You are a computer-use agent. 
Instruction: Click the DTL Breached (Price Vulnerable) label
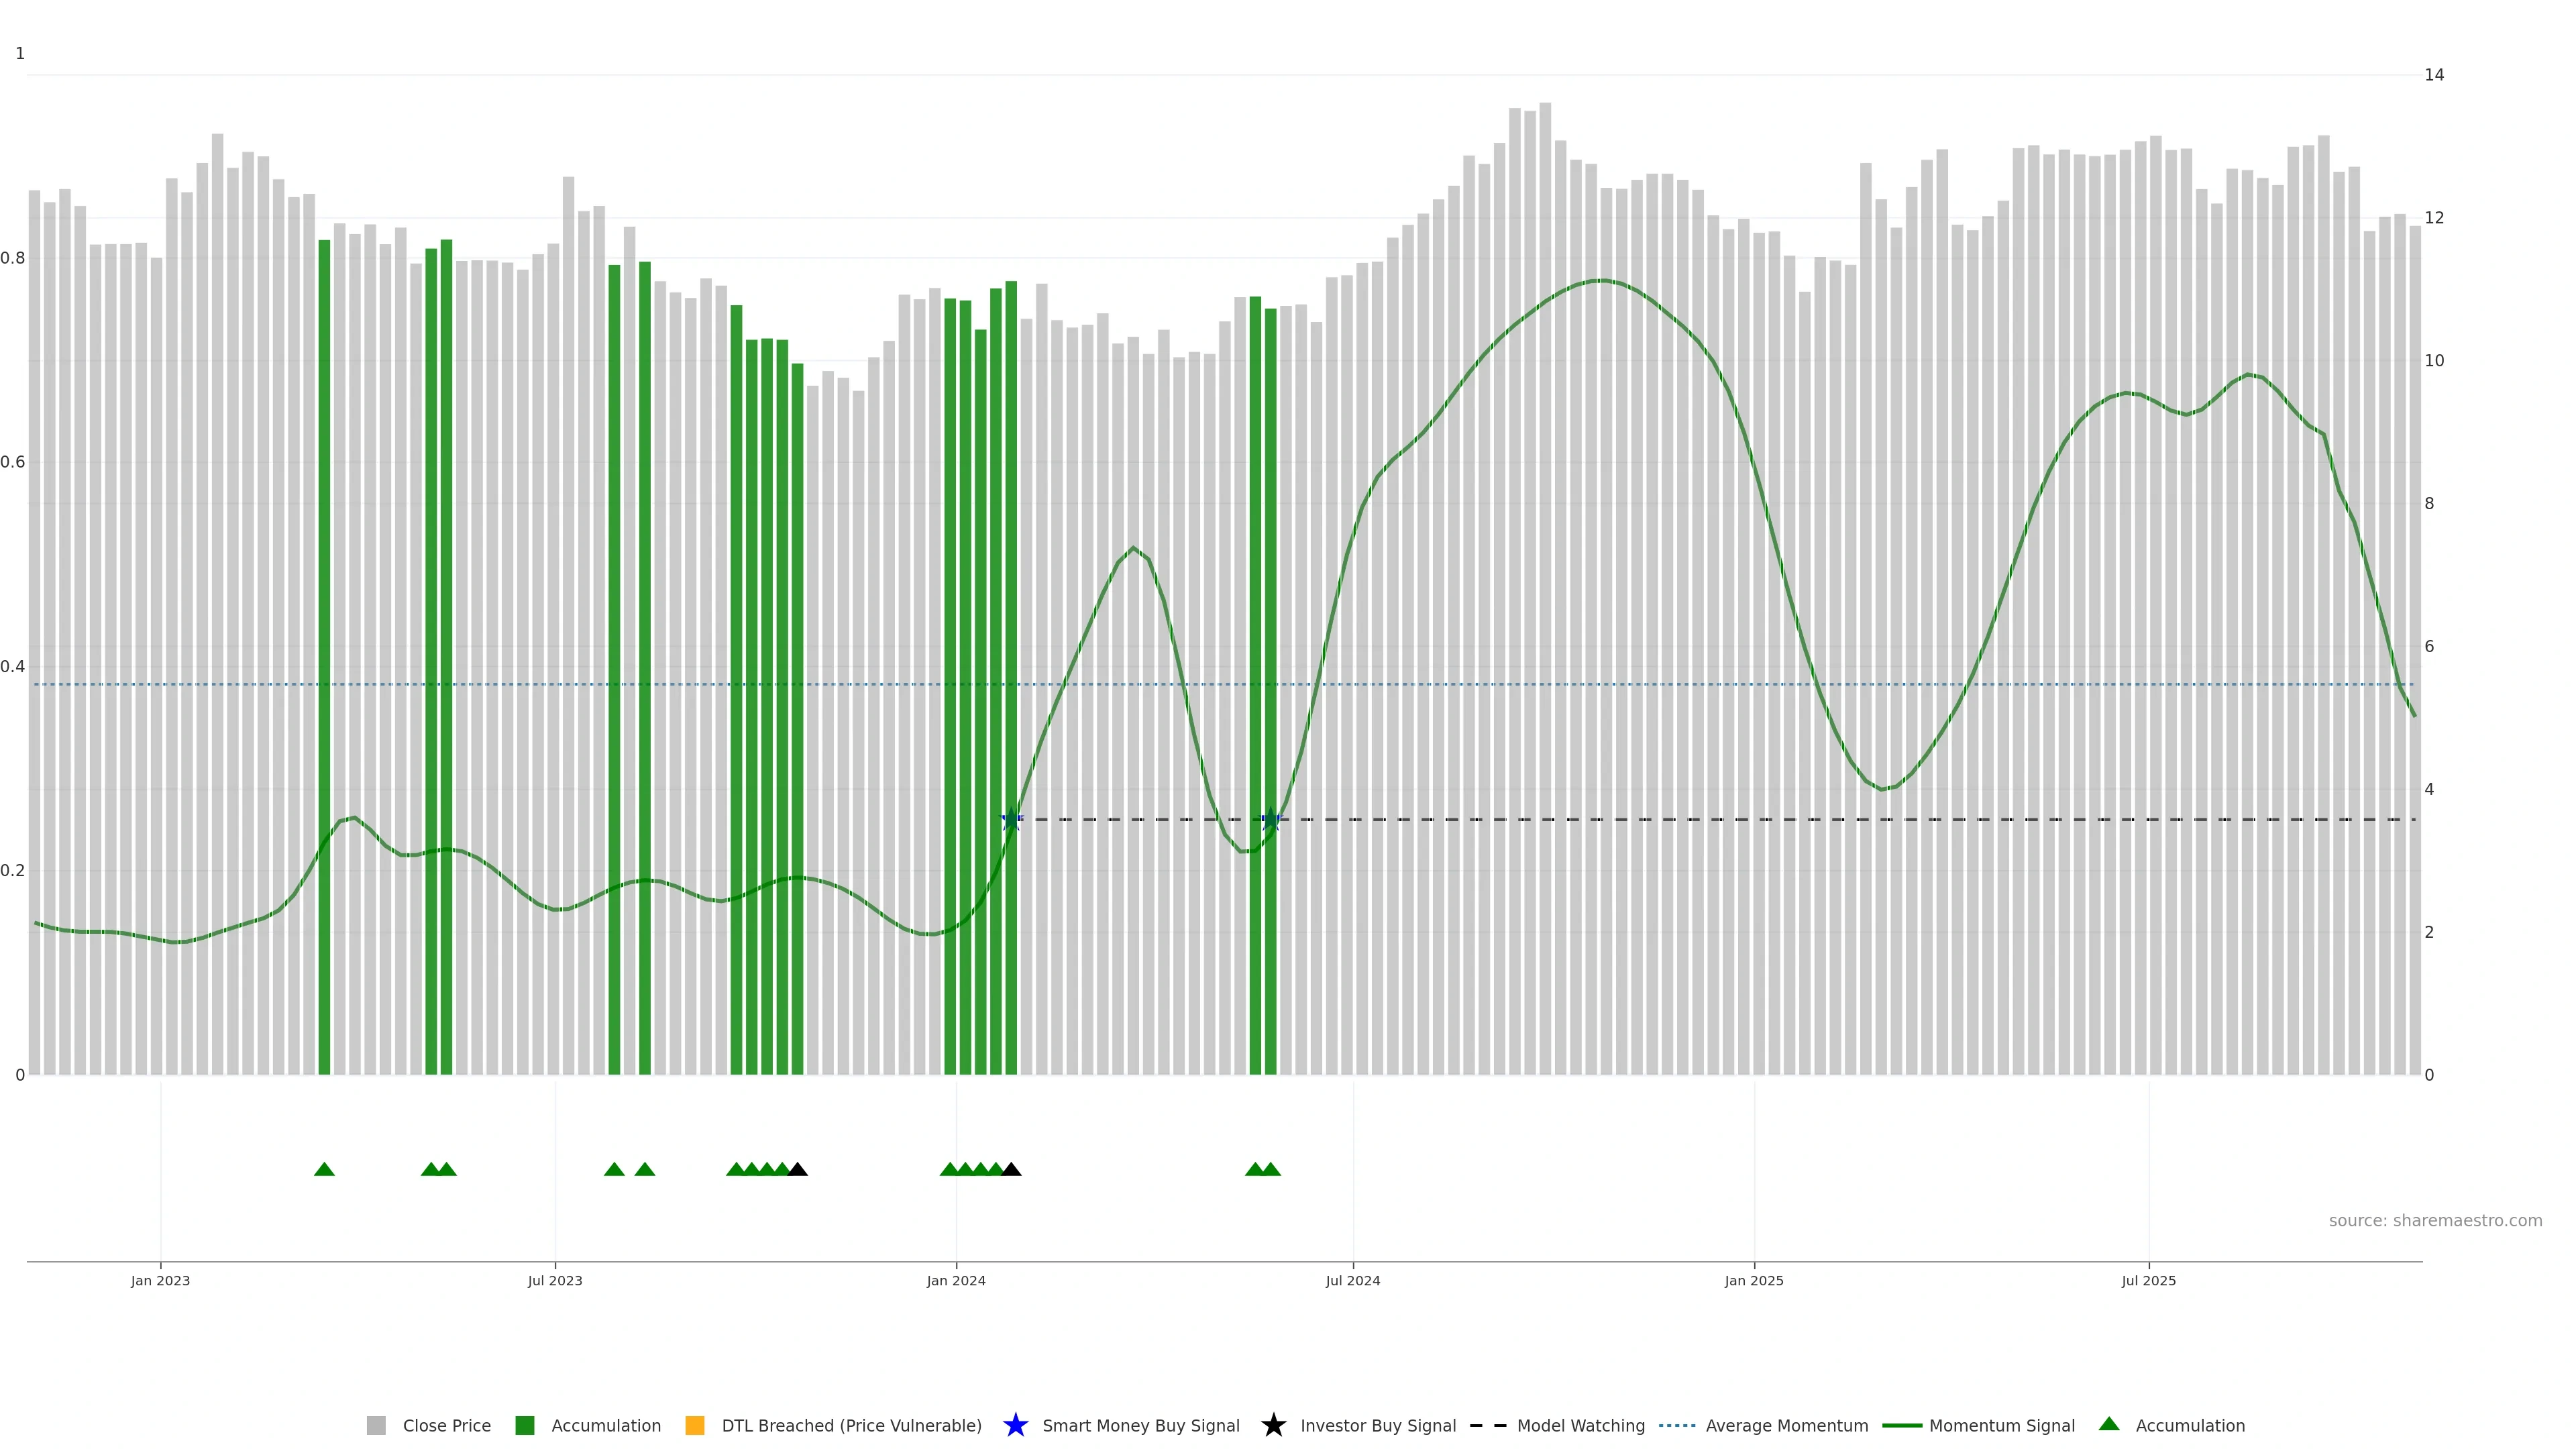pyautogui.click(x=851, y=1426)
